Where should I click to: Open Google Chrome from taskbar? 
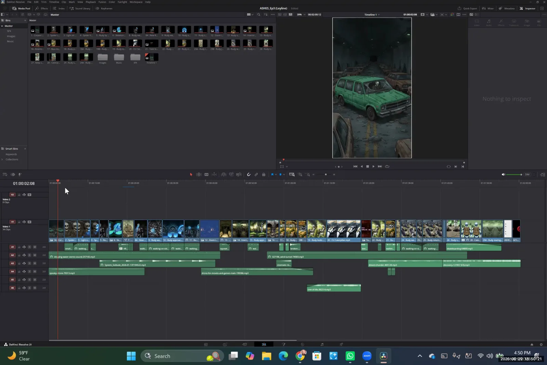[x=300, y=356]
